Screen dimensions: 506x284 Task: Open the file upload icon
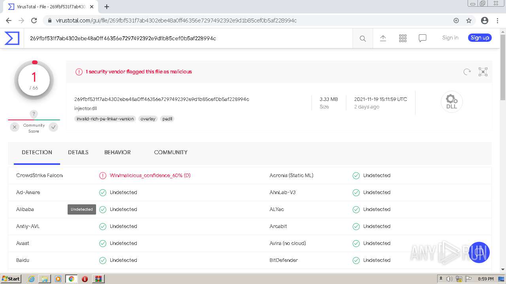[383, 38]
